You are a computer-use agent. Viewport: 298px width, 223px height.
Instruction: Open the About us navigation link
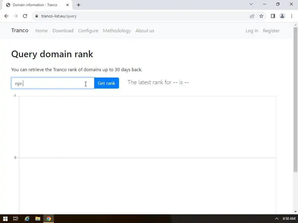pyautogui.click(x=145, y=31)
